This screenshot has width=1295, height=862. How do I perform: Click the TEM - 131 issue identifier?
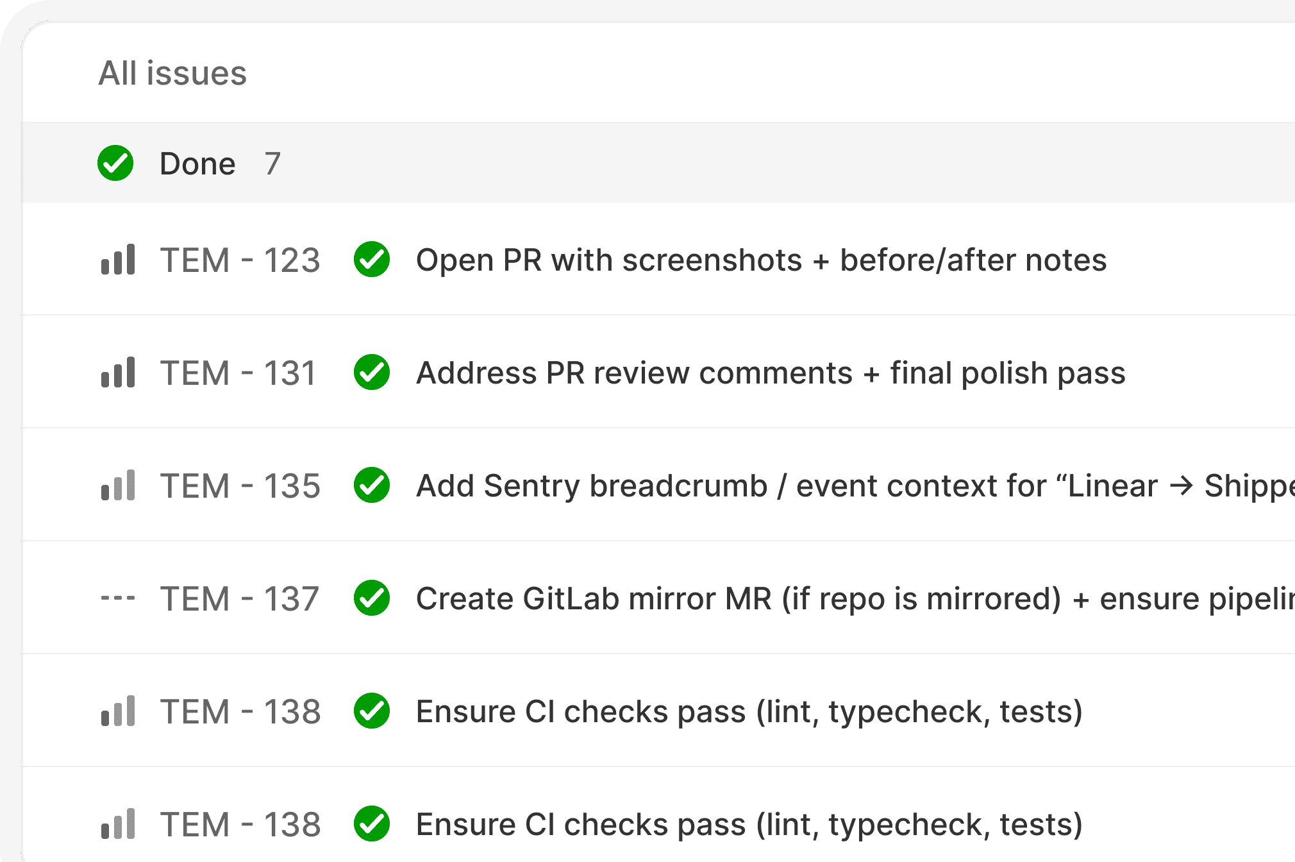(x=238, y=373)
